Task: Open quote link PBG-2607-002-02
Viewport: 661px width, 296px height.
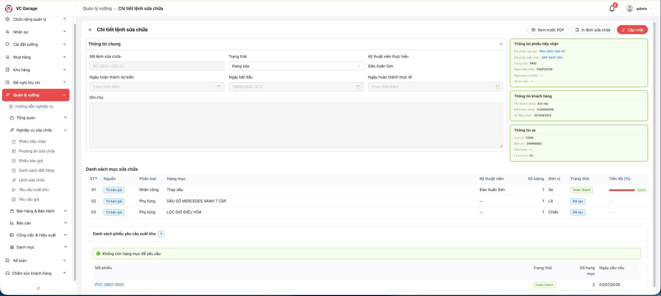Action: pyautogui.click(x=552, y=51)
